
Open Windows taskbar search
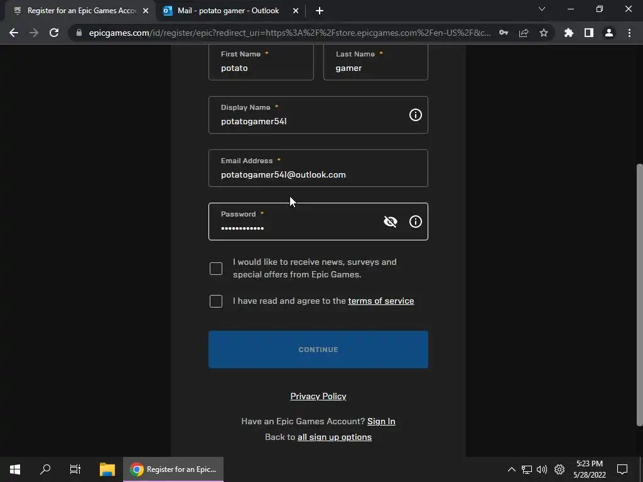pyautogui.click(x=45, y=469)
